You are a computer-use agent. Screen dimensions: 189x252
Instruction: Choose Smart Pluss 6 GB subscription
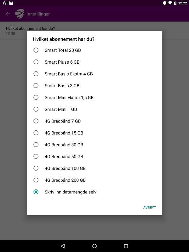36,62
